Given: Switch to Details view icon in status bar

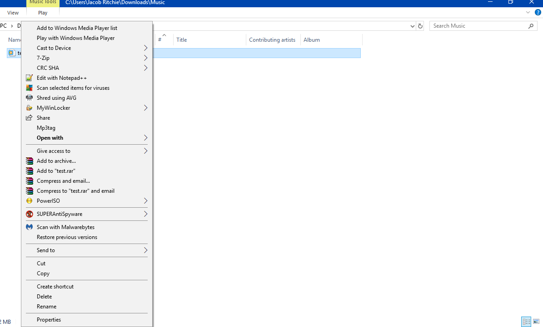Looking at the screenshot, I should point(526,322).
